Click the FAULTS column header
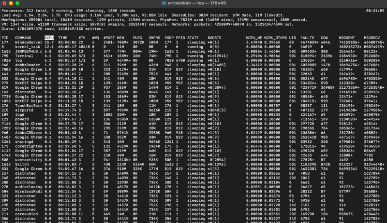Screen dimensions: 387x223 pos(307,38)
